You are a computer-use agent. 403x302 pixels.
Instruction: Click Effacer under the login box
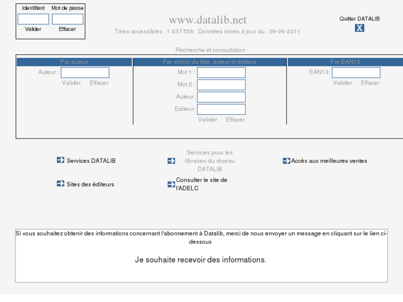[67, 29]
